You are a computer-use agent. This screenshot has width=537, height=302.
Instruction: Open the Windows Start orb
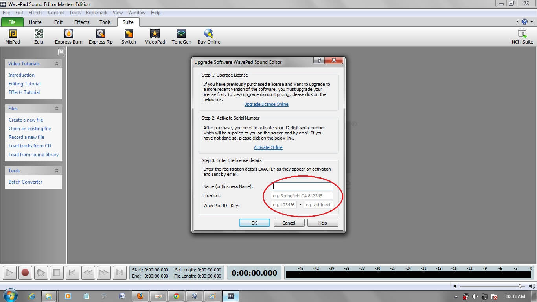pos(10,296)
